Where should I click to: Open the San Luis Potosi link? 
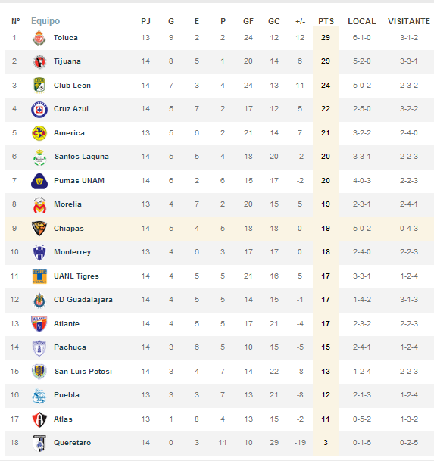point(83,372)
